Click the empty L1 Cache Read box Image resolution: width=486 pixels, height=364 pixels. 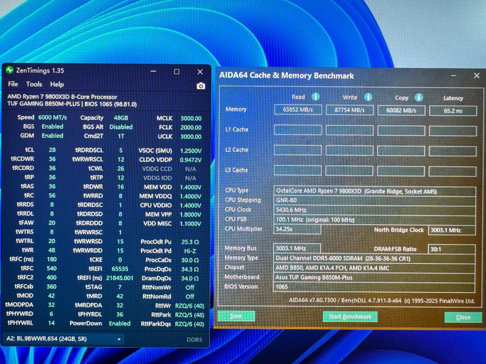pos(298,130)
